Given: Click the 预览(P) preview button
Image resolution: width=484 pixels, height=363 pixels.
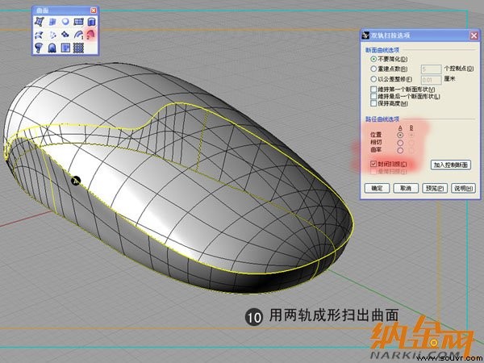Looking at the screenshot, I should (435, 188).
